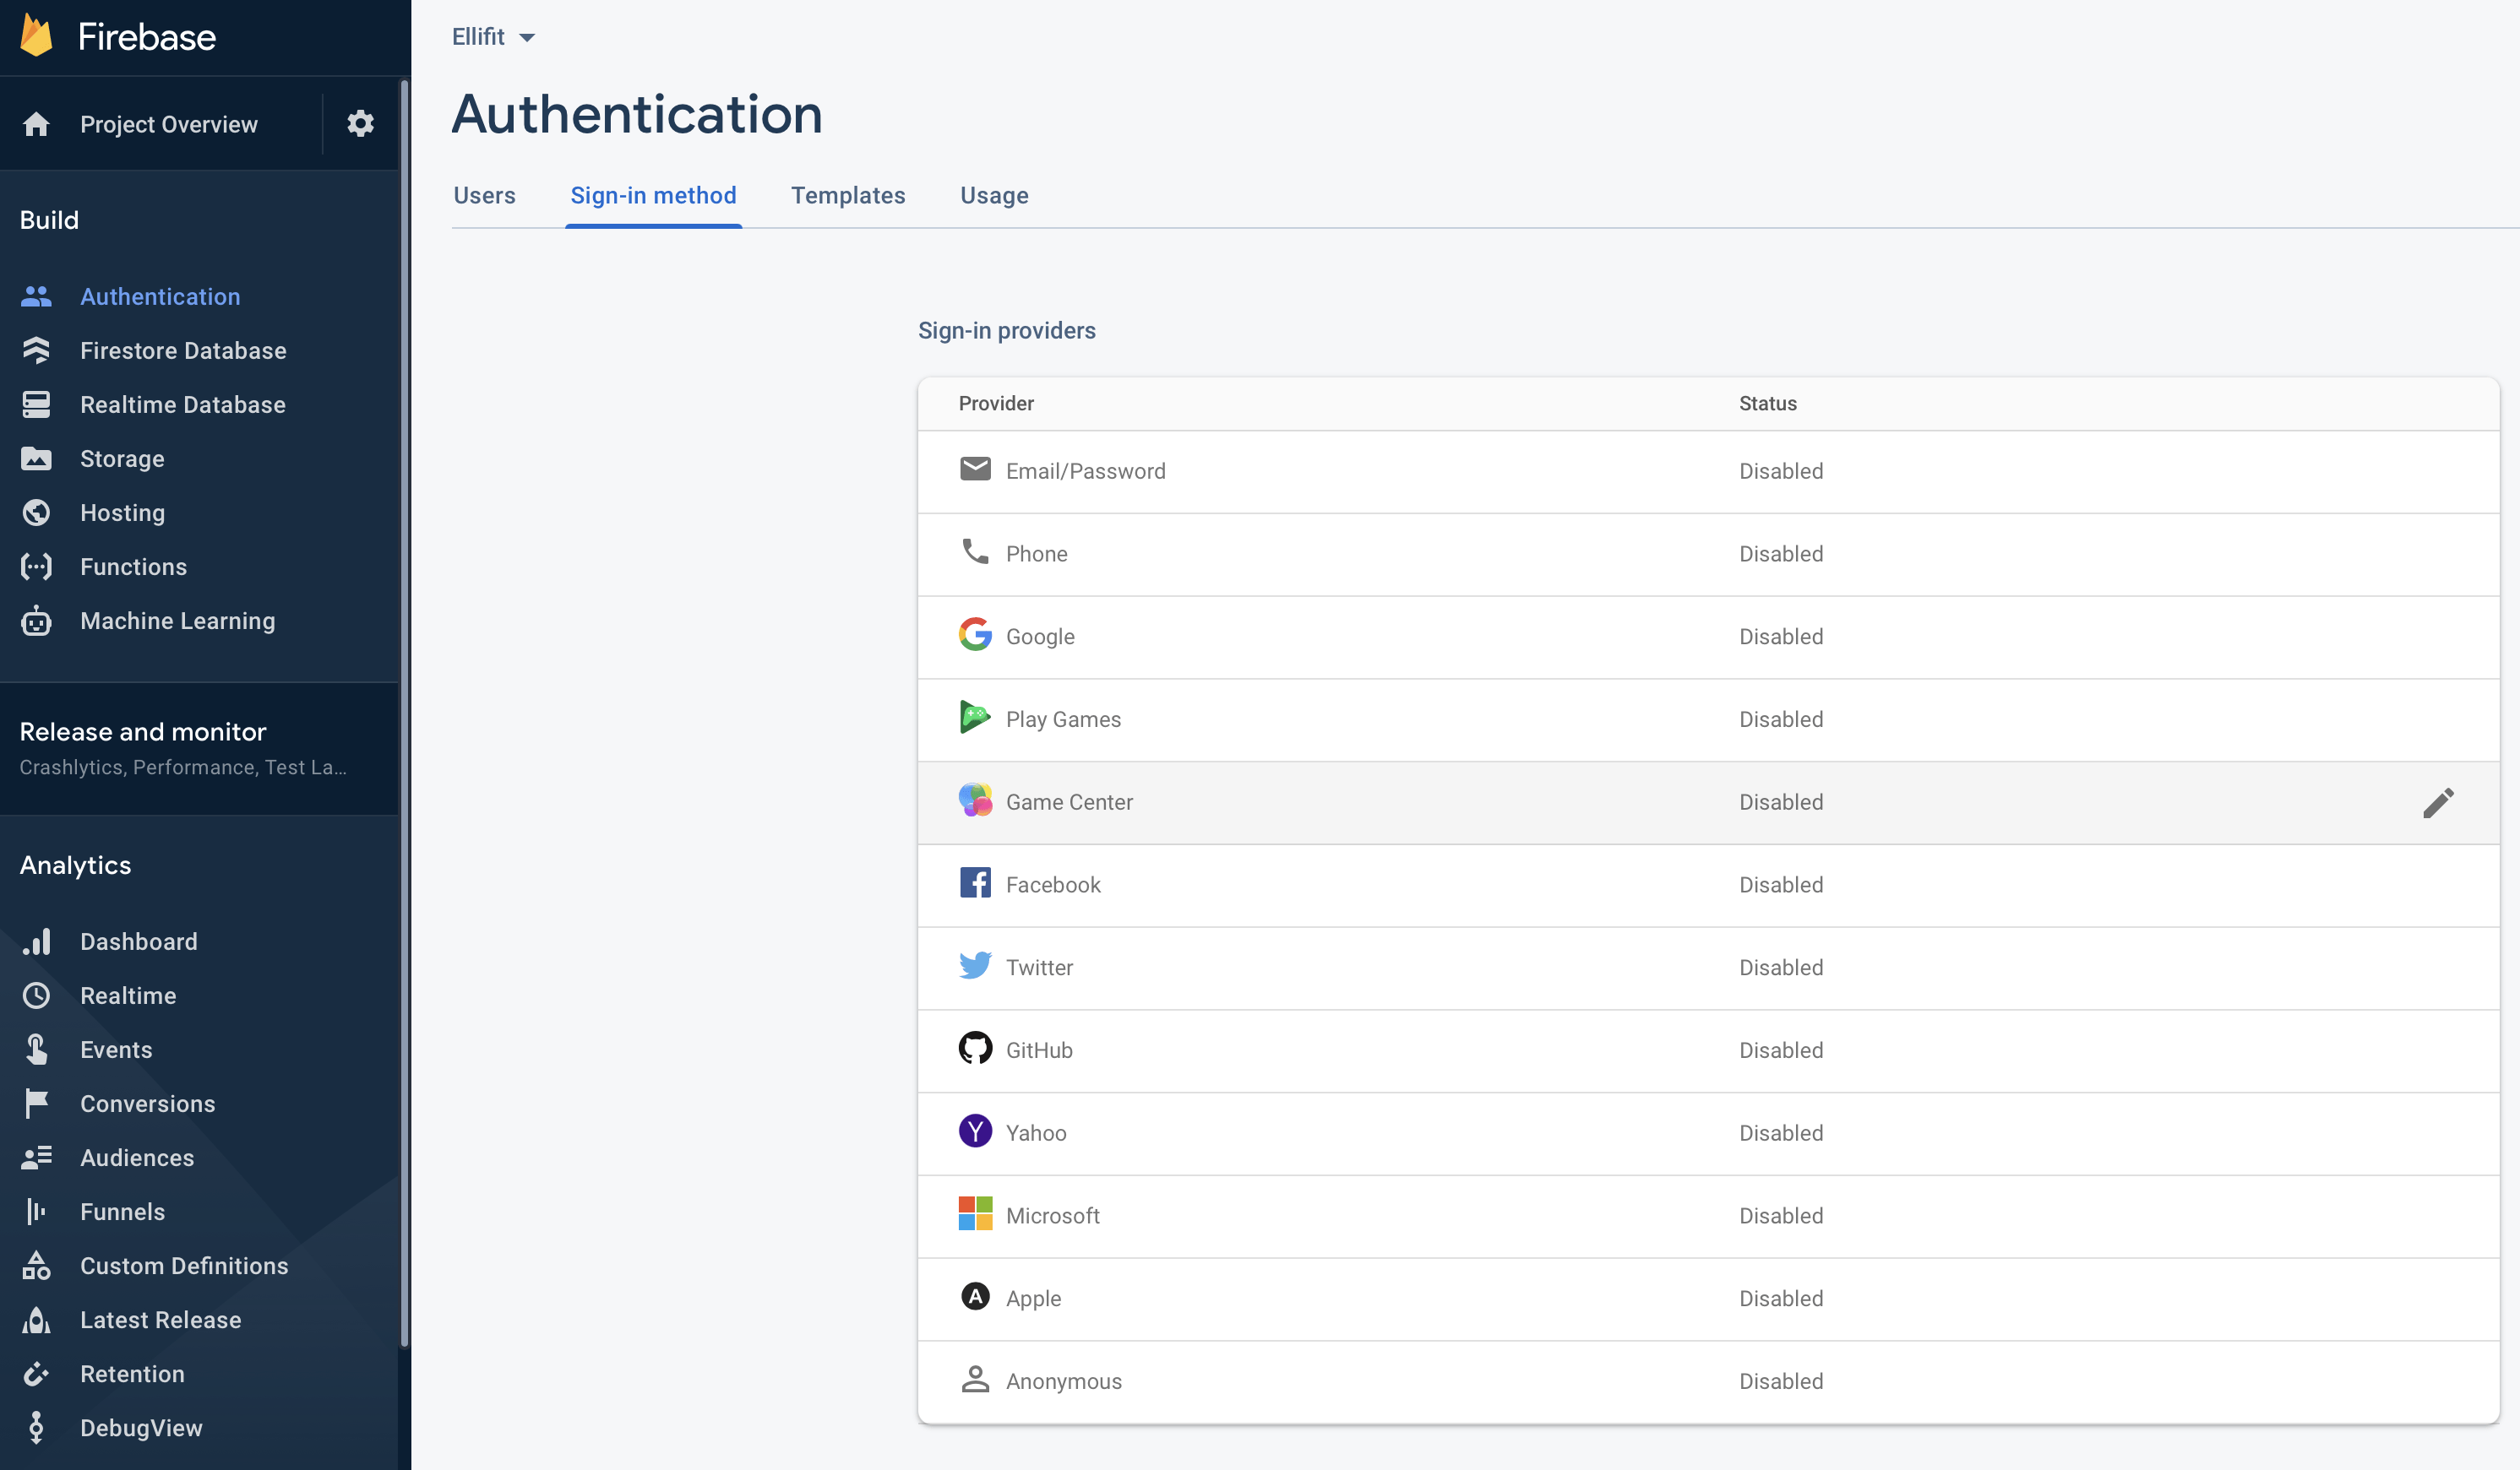Click Disabled status for Twitter

pos(1780,968)
